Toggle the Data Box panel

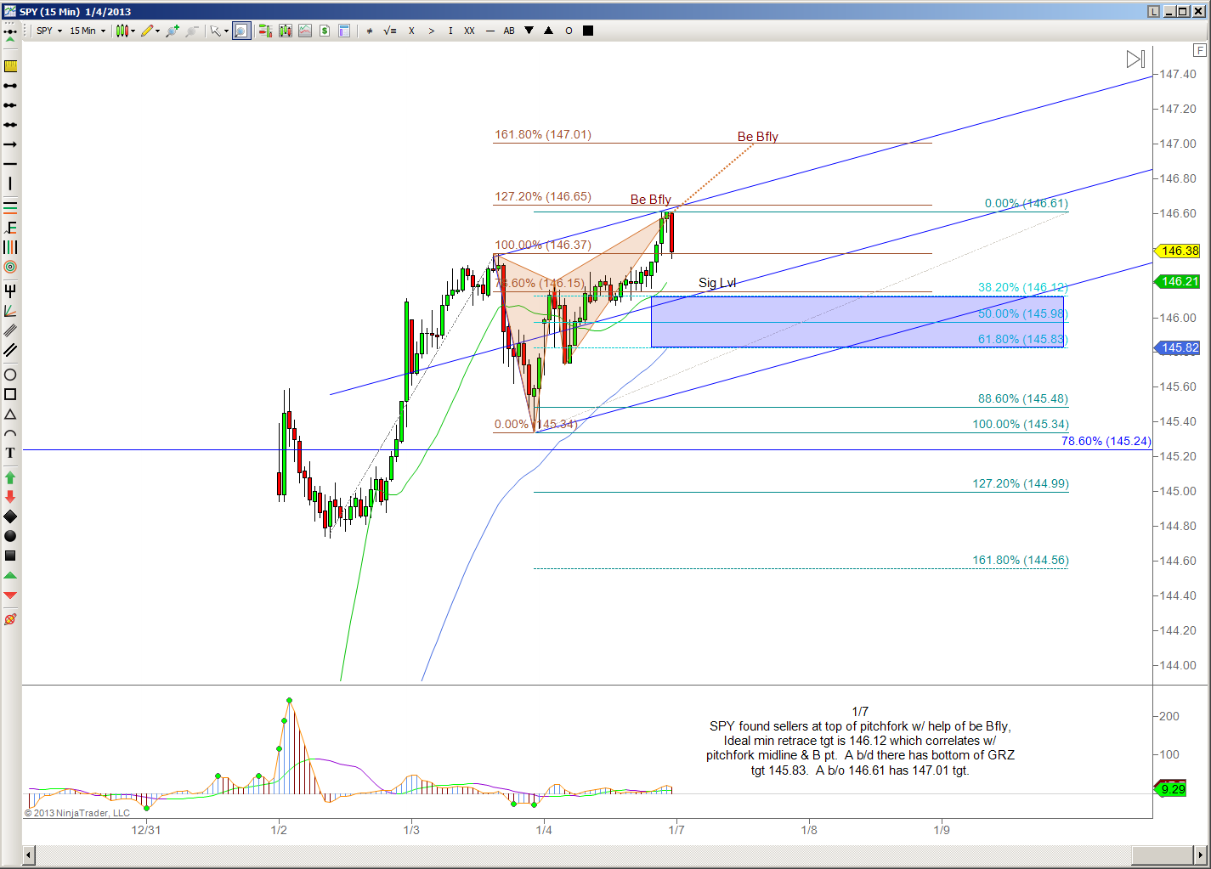tap(344, 31)
